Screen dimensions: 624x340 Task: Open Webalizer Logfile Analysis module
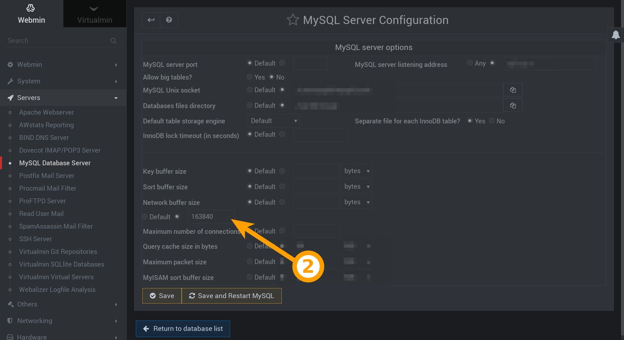pos(57,290)
